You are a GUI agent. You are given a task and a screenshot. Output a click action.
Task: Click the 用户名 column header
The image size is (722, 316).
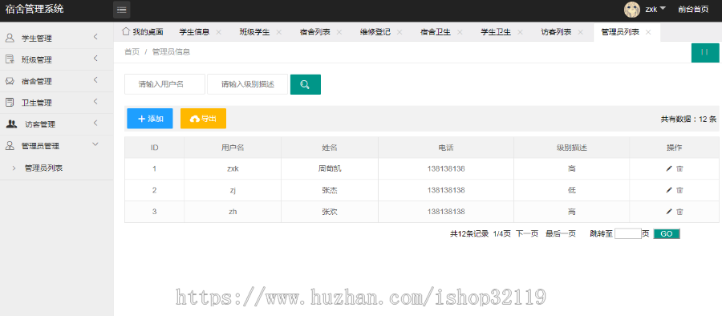click(x=233, y=148)
